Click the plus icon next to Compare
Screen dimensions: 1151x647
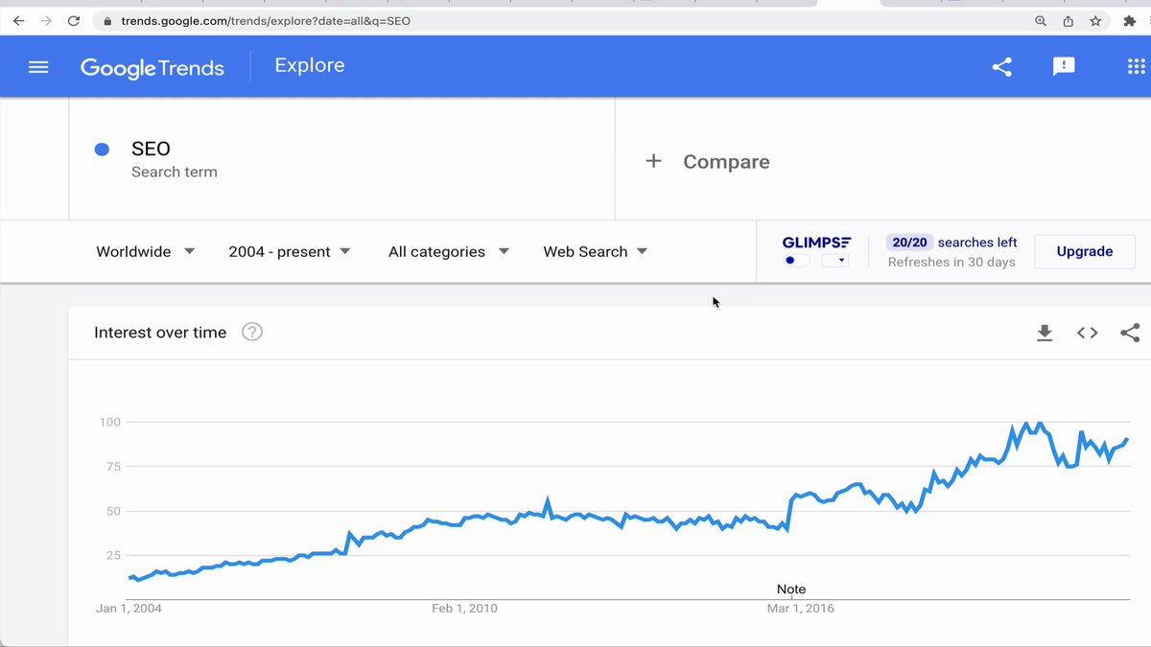tap(653, 161)
